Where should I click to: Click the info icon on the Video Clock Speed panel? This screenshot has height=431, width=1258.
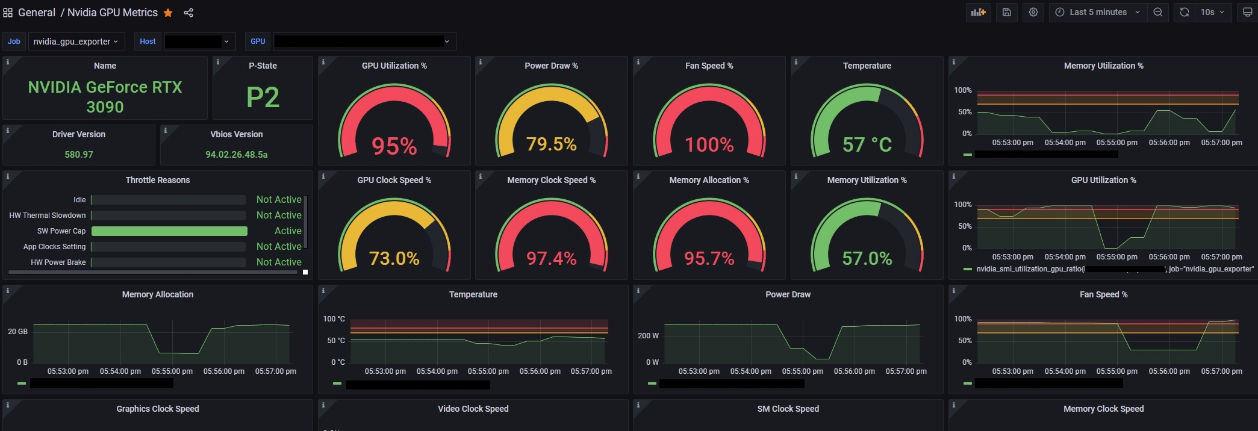pyautogui.click(x=323, y=405)
